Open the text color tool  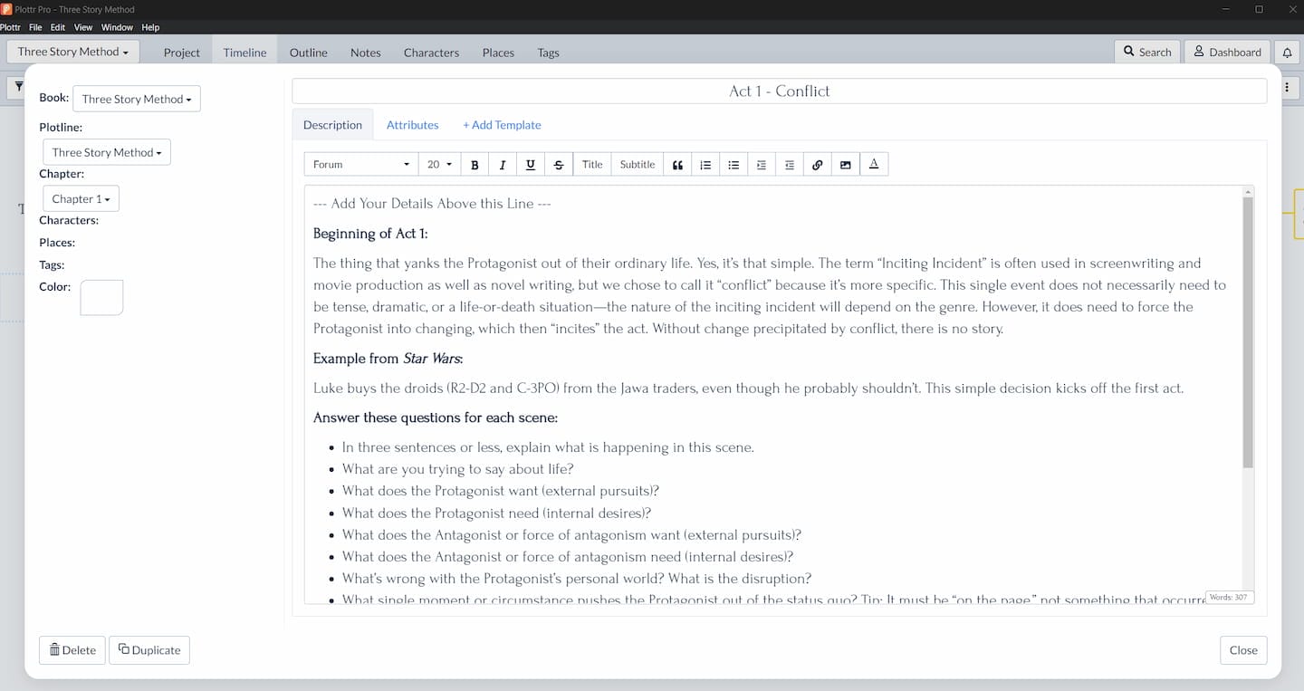(x=874, y=164)
